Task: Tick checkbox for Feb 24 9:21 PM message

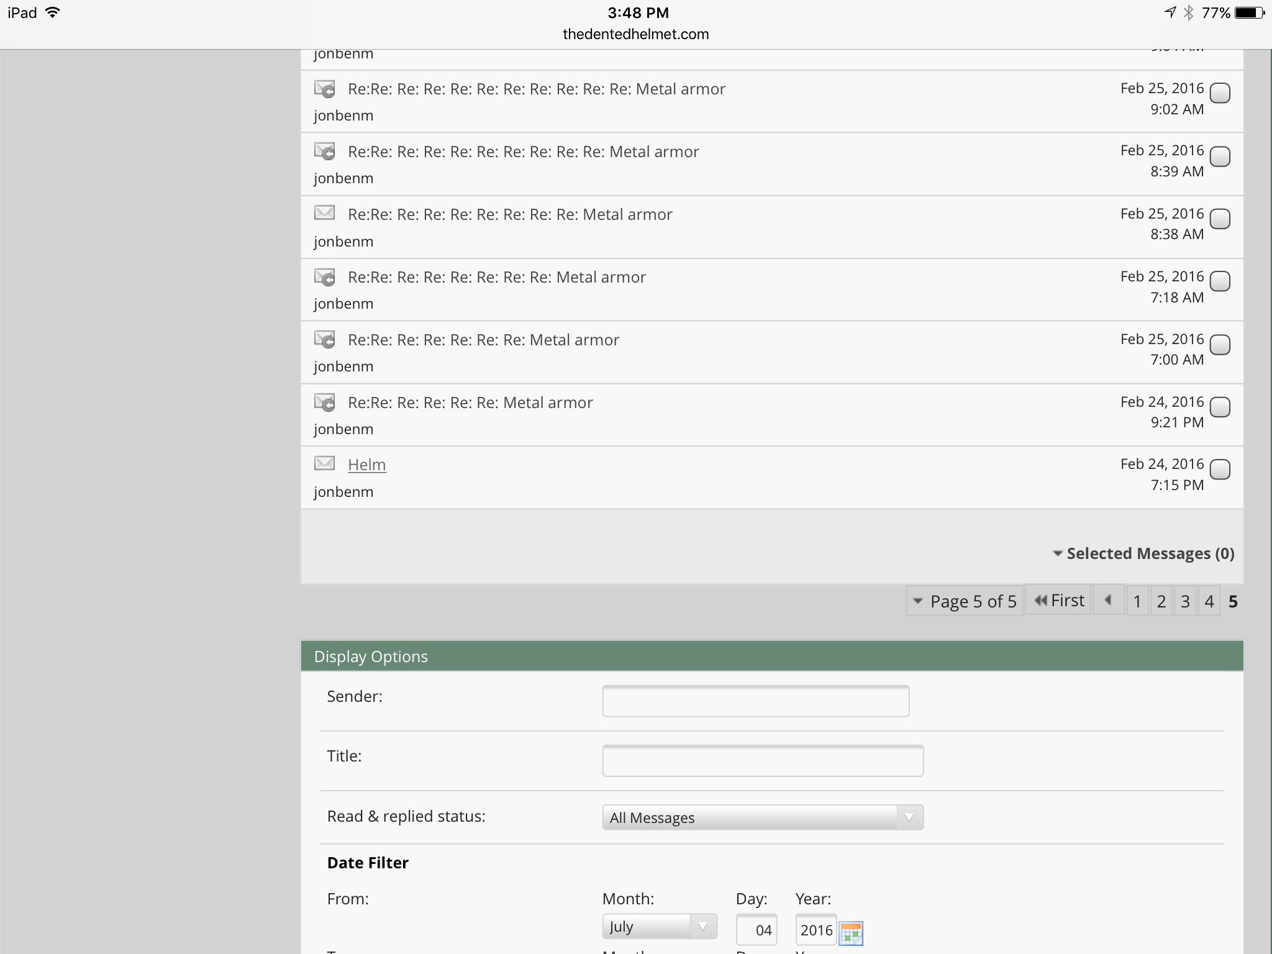Action: point(1220,407)
